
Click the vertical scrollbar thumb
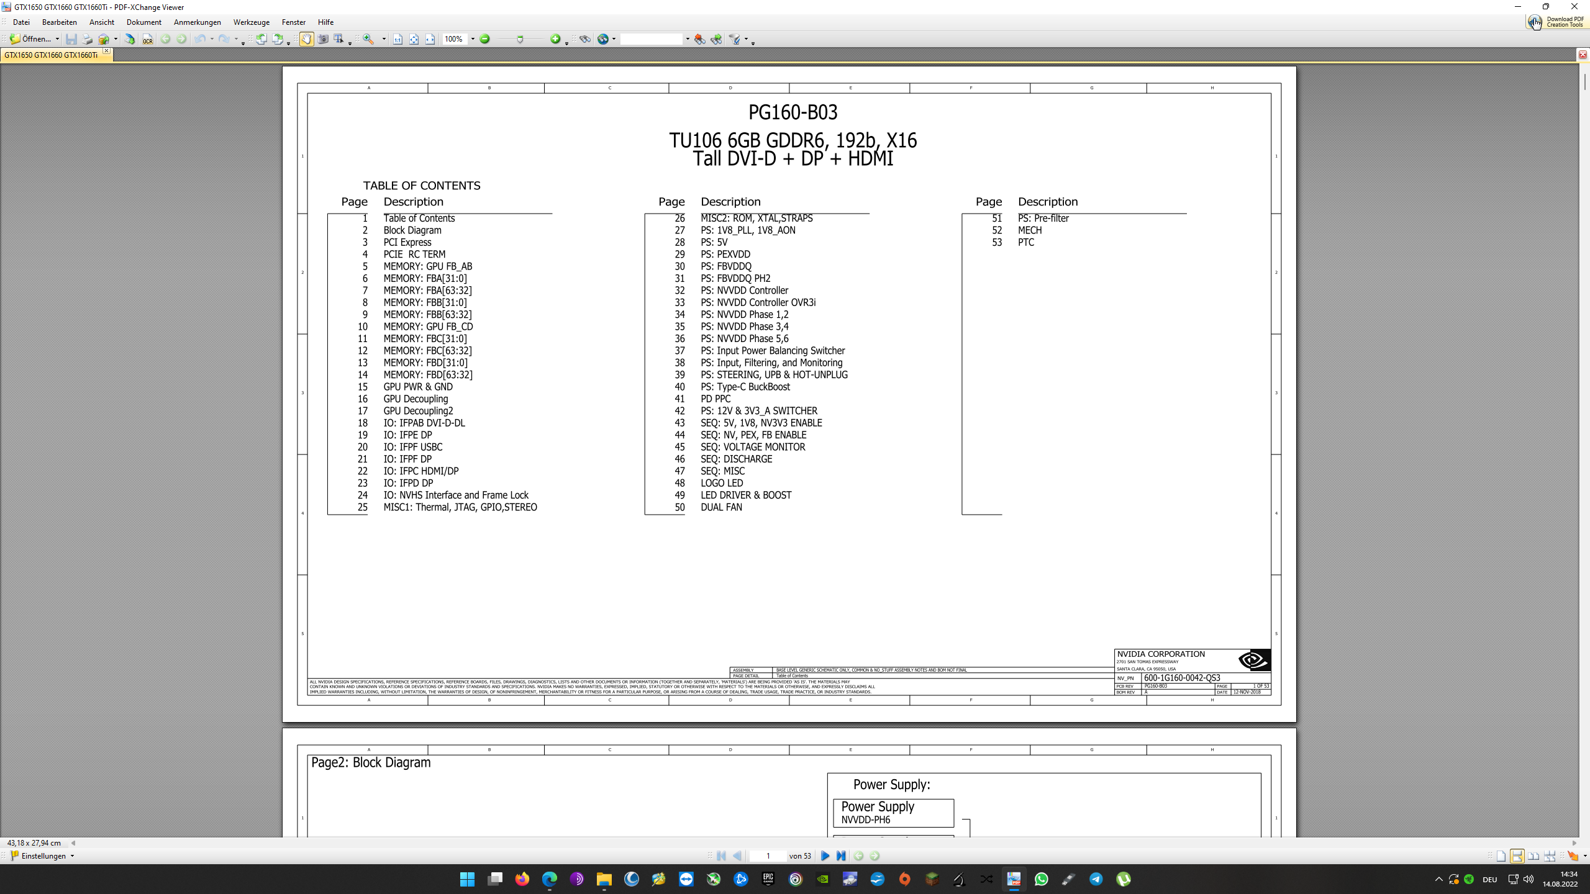pyautogui.click(x=1584, y=81)
